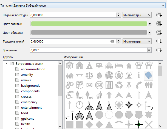The width and height of the screenshot is (167, 129).
Task: Choose the telephone handset symbol
Action: coord(138,85)
